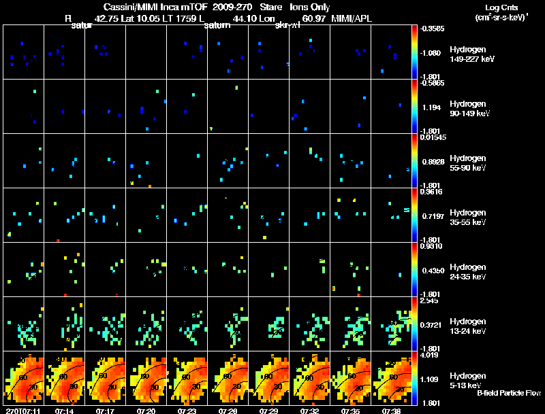Select the Hydrogen 5-13 keV color bar
The image size is (545, 414).
414,378
